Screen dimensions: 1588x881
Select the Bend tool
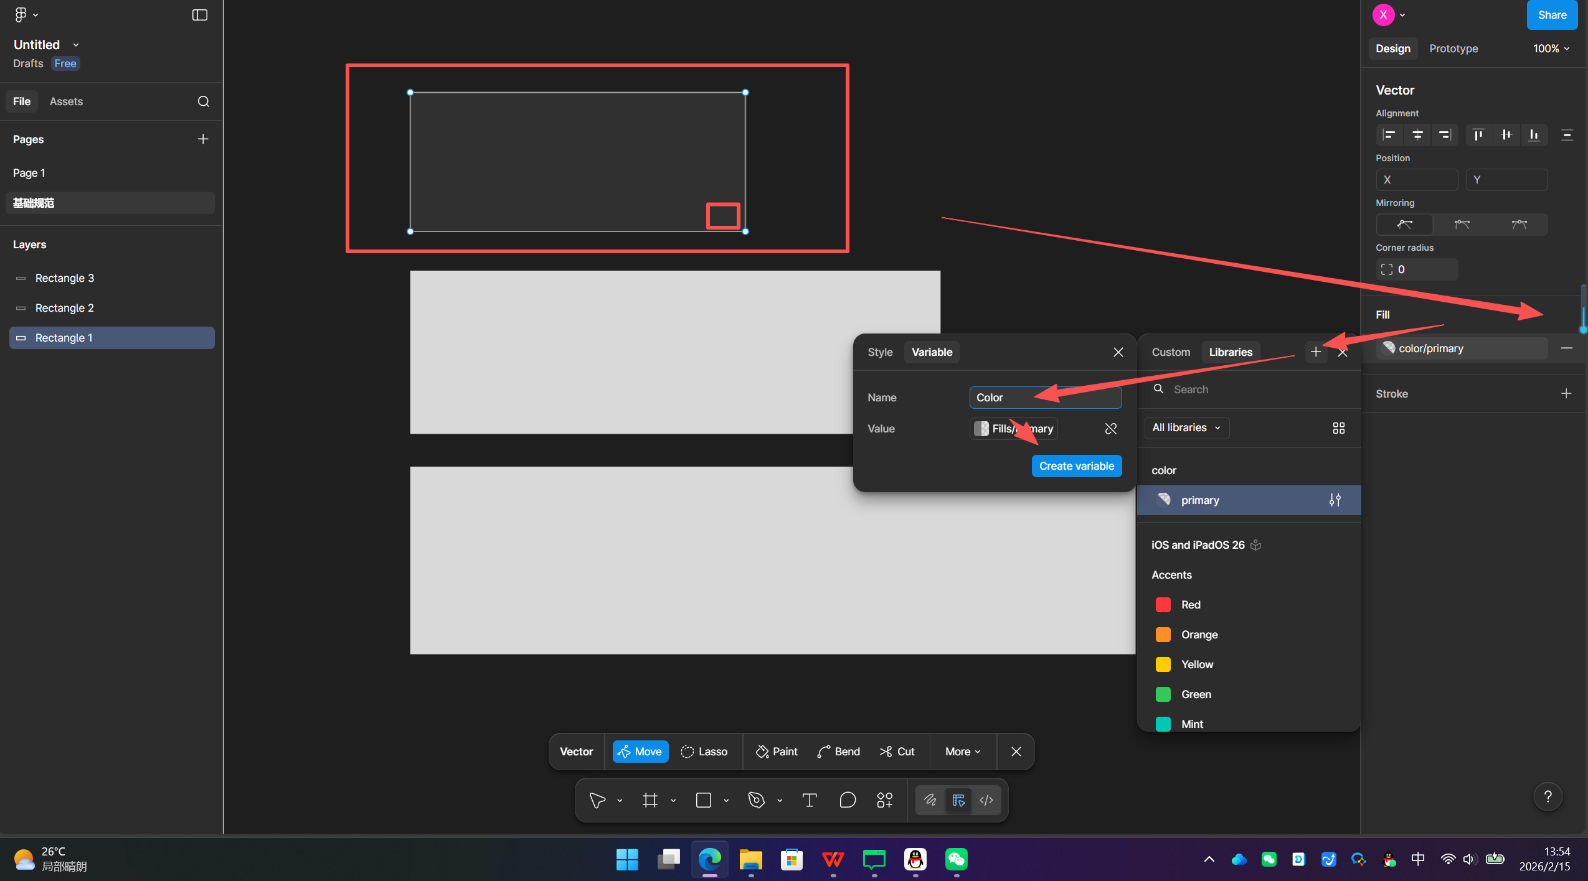point(838,752)
